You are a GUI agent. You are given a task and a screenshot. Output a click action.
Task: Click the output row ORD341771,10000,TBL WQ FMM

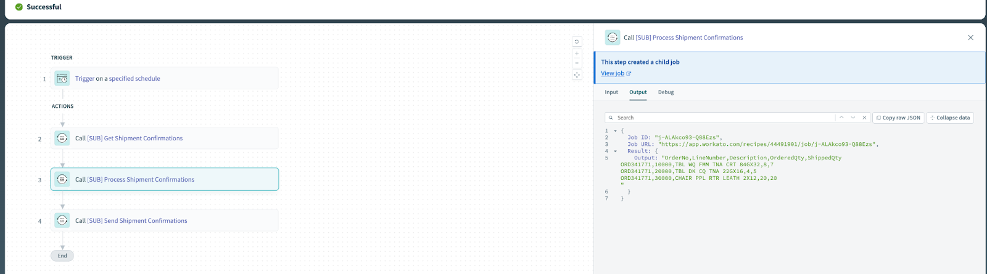tap(697, 165)
